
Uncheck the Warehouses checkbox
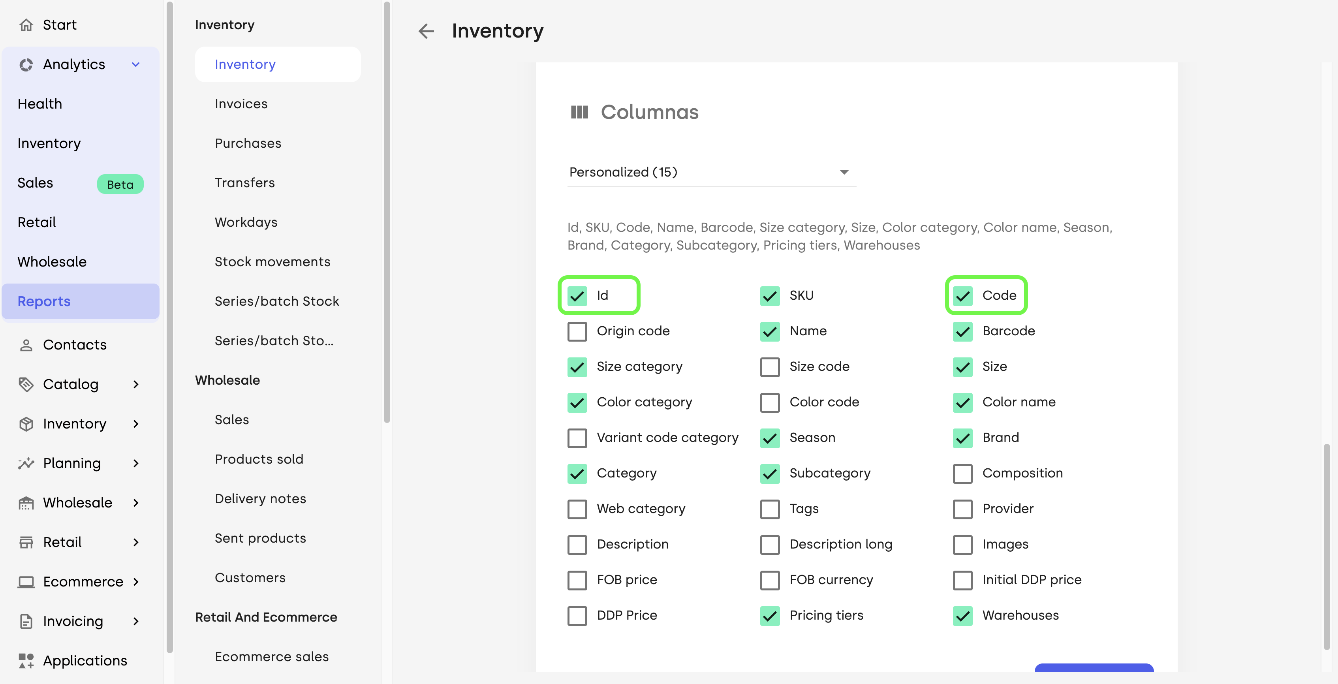[x=962, y=616]
